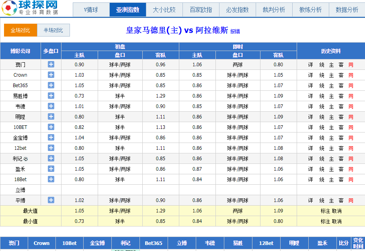Expand multi-handicap plus icon for 易胜博

click(x=51, y=96)
